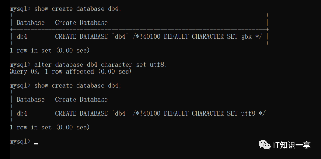Click the first '1 row in set (0.00 sec)' line
This screenshot has height=159, width=321.
pyautogui.click(x=50, y=50)
